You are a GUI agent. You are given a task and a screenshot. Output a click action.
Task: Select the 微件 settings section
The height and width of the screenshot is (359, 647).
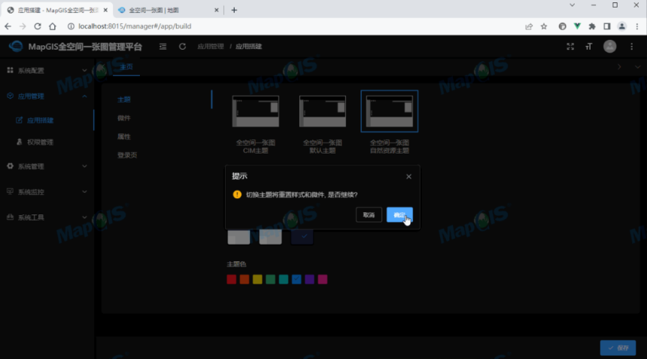pos(124,118)
